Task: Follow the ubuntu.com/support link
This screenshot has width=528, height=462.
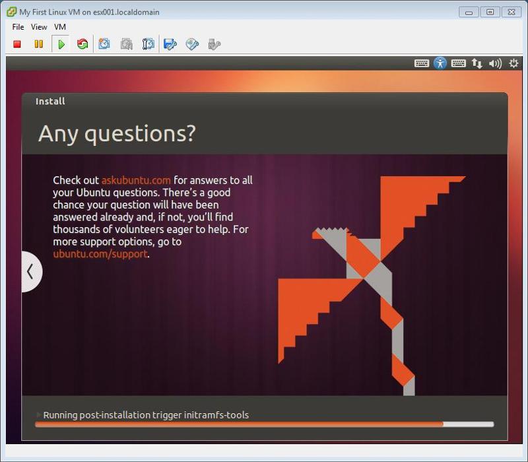Action: [x=100, y=253]
